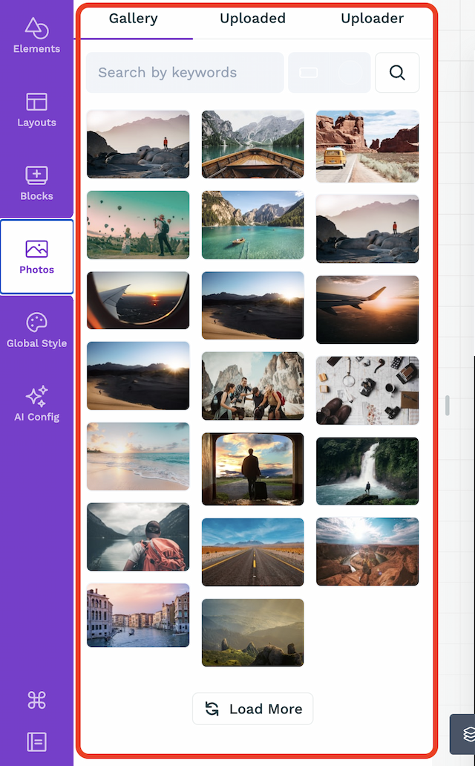Switch to the Uploaded tab

252,19
